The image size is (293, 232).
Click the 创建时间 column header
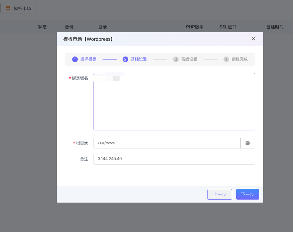275,27
